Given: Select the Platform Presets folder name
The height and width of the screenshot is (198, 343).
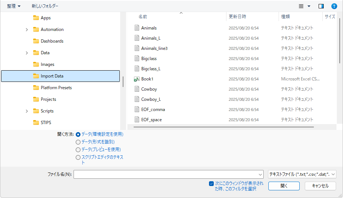Looking at the screenshot, I should (56, 88).
